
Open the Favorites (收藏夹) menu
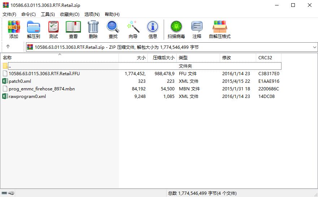pos(69,14)
